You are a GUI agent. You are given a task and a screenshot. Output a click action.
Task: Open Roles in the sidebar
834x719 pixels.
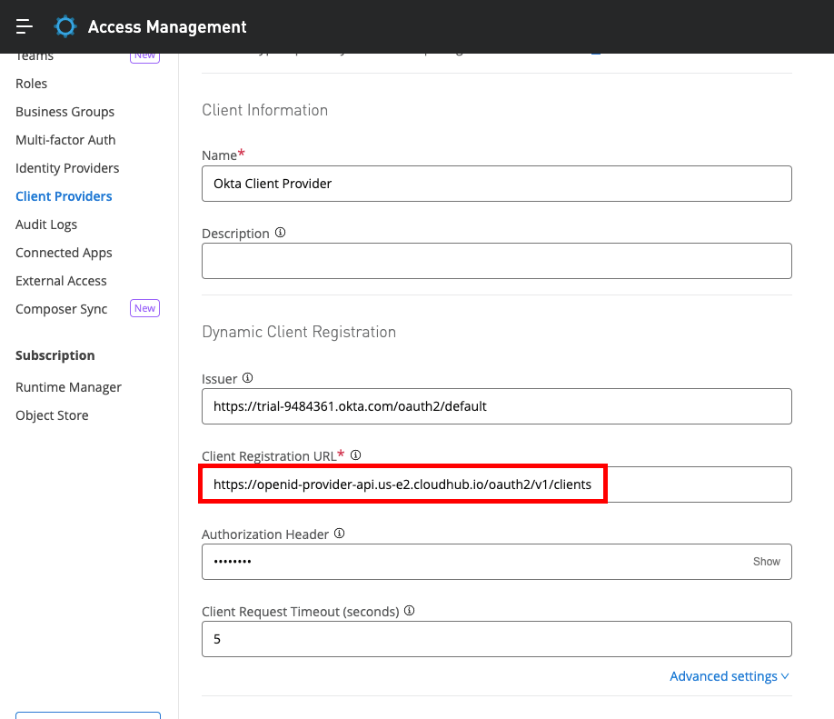[x=32, y=84]
